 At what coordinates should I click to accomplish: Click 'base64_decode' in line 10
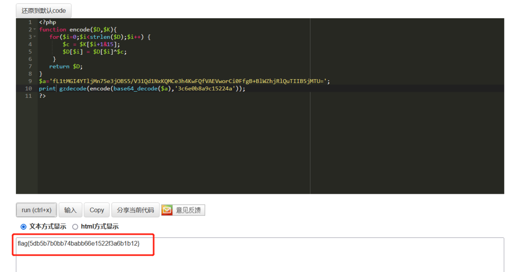(136, 89)
